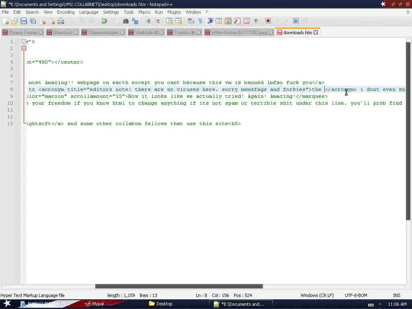The height and width of the screenshot is (309, 412).
Task: Toggle Word Wrap toolbar icon
Action: (191, 21)
